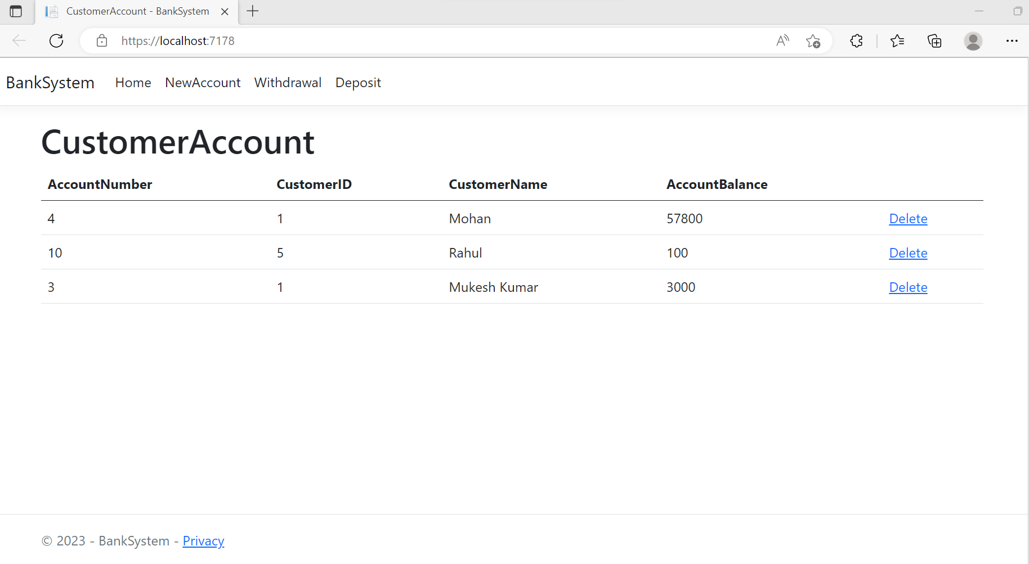Open the Privacy page in the footer
This screenshot has height=564, width=1029.
coord(203,540)
